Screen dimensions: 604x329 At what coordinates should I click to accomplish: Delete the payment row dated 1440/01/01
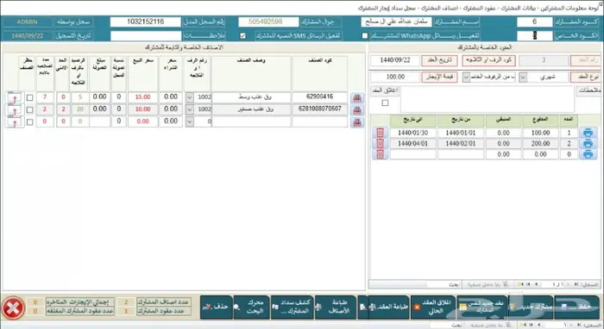pyautogui.click(x=380, y=133)
